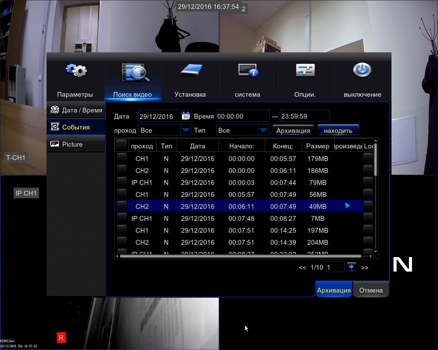Open the система info monitor icon
This screenshot has height=350, width=438.
[248, 70]
